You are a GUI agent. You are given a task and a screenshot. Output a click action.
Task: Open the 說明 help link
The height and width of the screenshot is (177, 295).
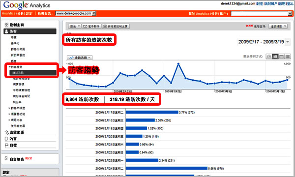pyautogui.click(x=282, y=3)
